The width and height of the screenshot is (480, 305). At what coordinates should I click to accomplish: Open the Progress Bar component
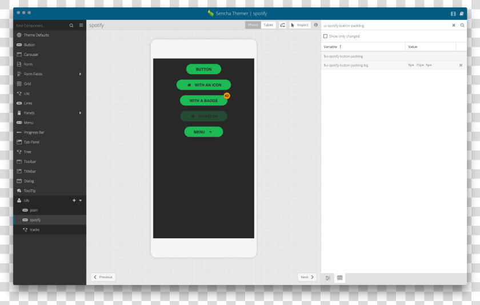coord(50,132)
